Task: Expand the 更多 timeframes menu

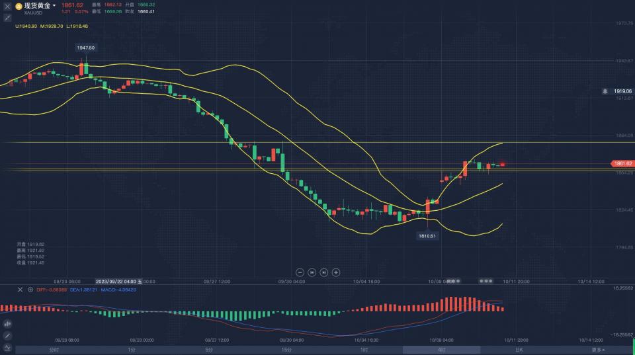Action: tap(598, 350)
